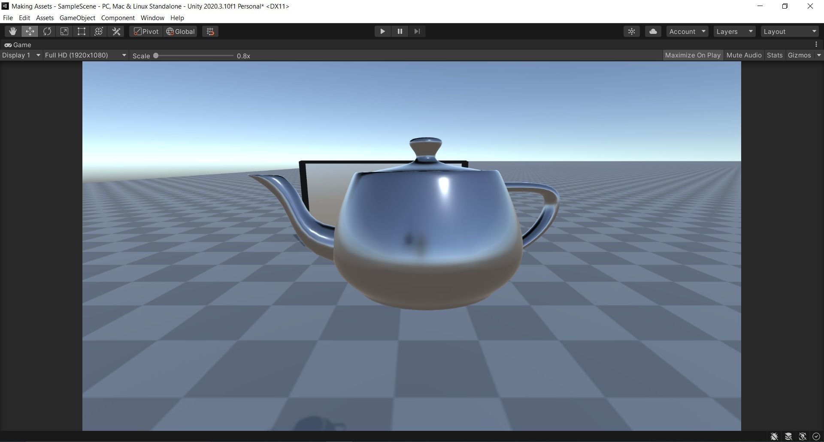Viewport: 824px width, 442px height.
Task: Select the Move tool
Action: (30, 31)
